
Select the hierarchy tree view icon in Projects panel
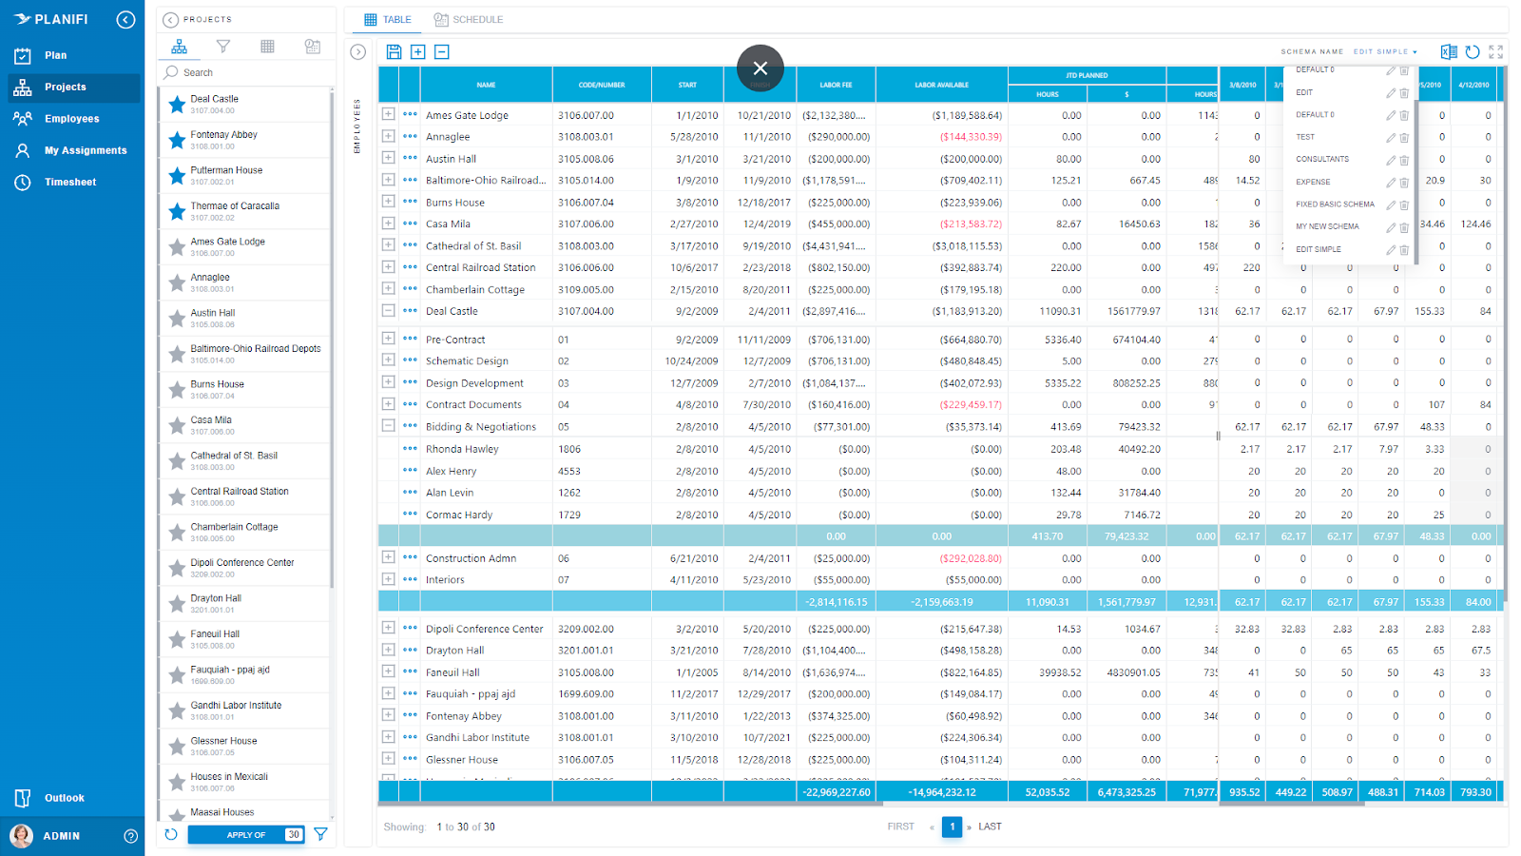pyautogui.click(x=179, y=47)
